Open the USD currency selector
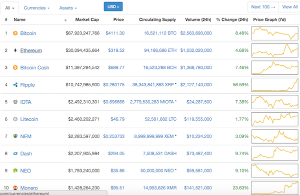300x195 pixels. [x=113, y=6]
